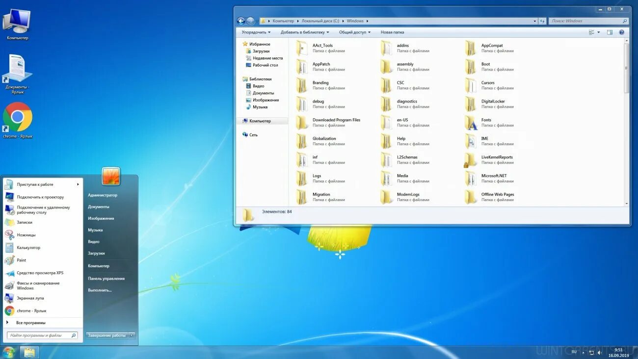Open the Общий доступ dropdown
The height and width of the screenshot is (359, 638).
point(355,32)
